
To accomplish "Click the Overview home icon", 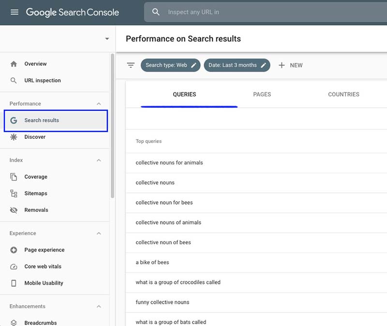I will click(14, 64).
